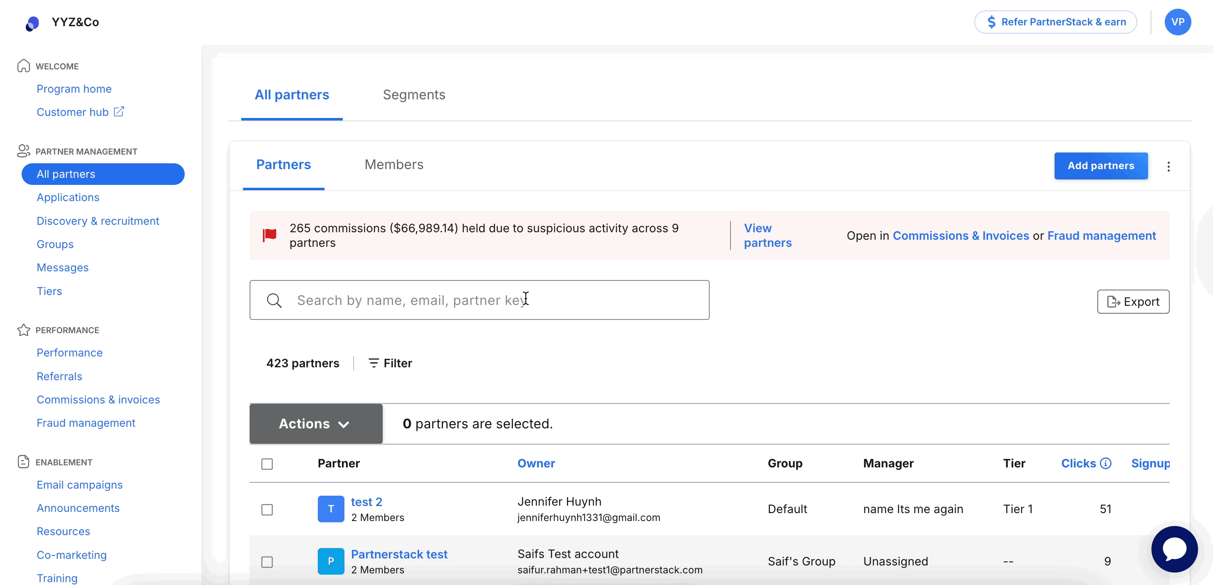The image size is (1213, 585).
Task: Select All partners in sidebar
Action: coord(103,174)
